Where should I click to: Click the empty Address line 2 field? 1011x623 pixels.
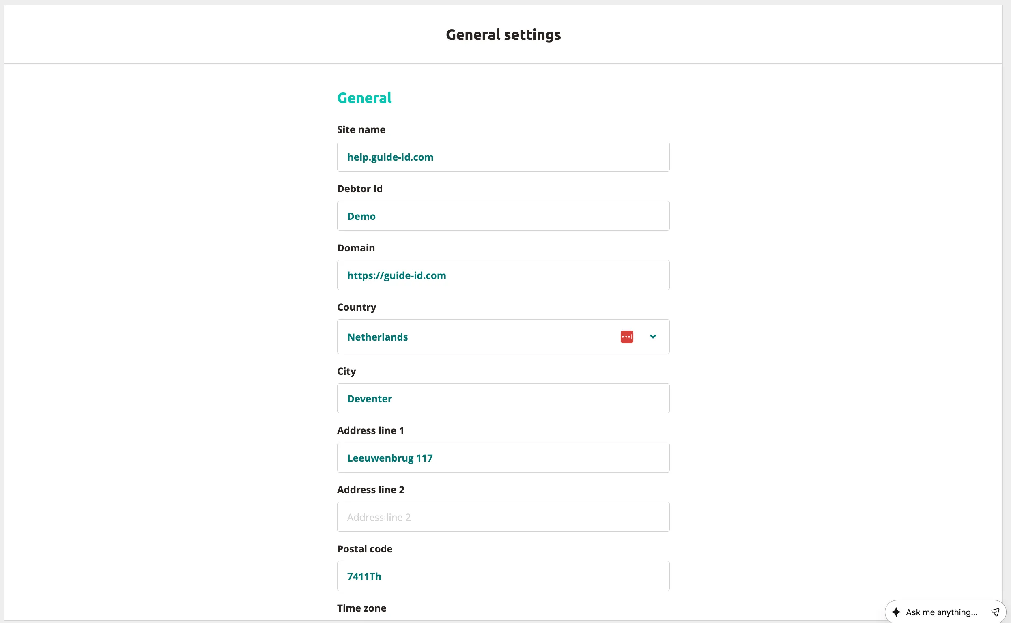click(503, 517)
